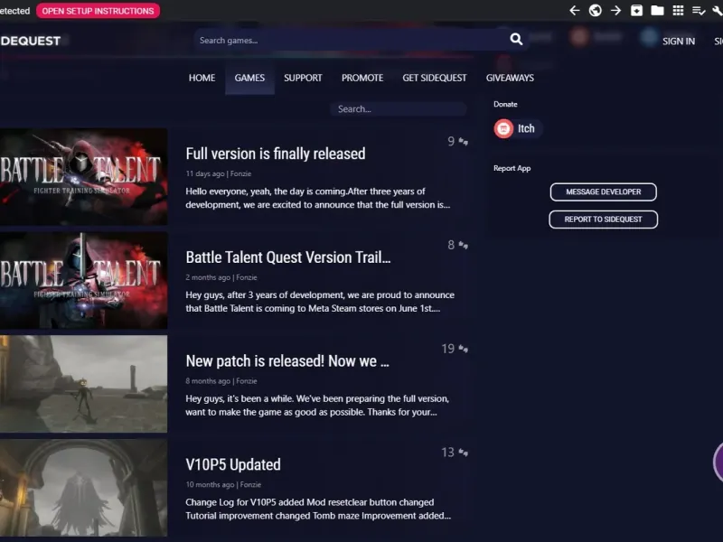The width and height of the screenshot is (723, 542).
Task: Open V10P5 Updated post title
Action: [x=233, y=464]
